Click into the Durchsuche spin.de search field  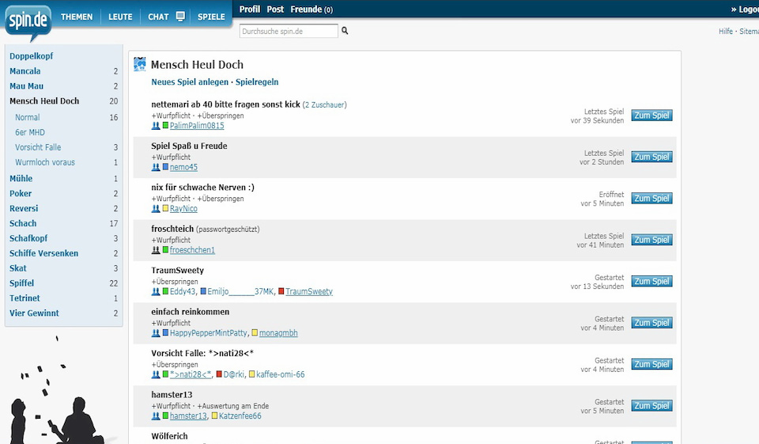point(289,31)
